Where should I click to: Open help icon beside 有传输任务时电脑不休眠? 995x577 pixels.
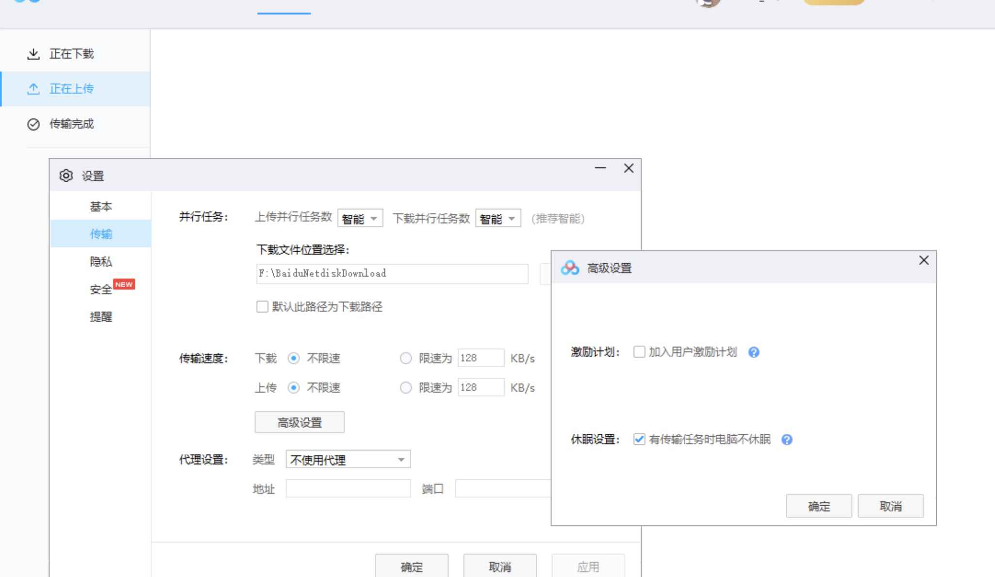pos(787,440)
